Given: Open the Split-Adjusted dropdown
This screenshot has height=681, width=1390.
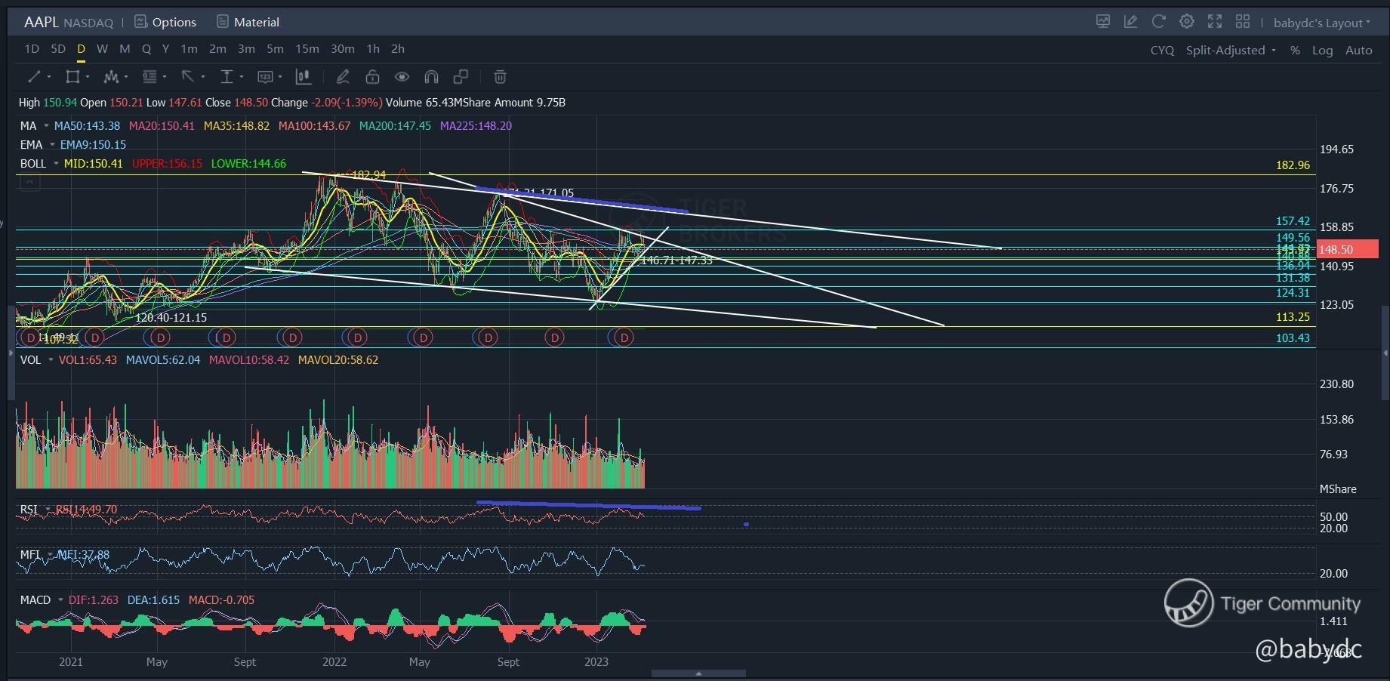Looking at the screenshot, I should [x=1231, y=50].
